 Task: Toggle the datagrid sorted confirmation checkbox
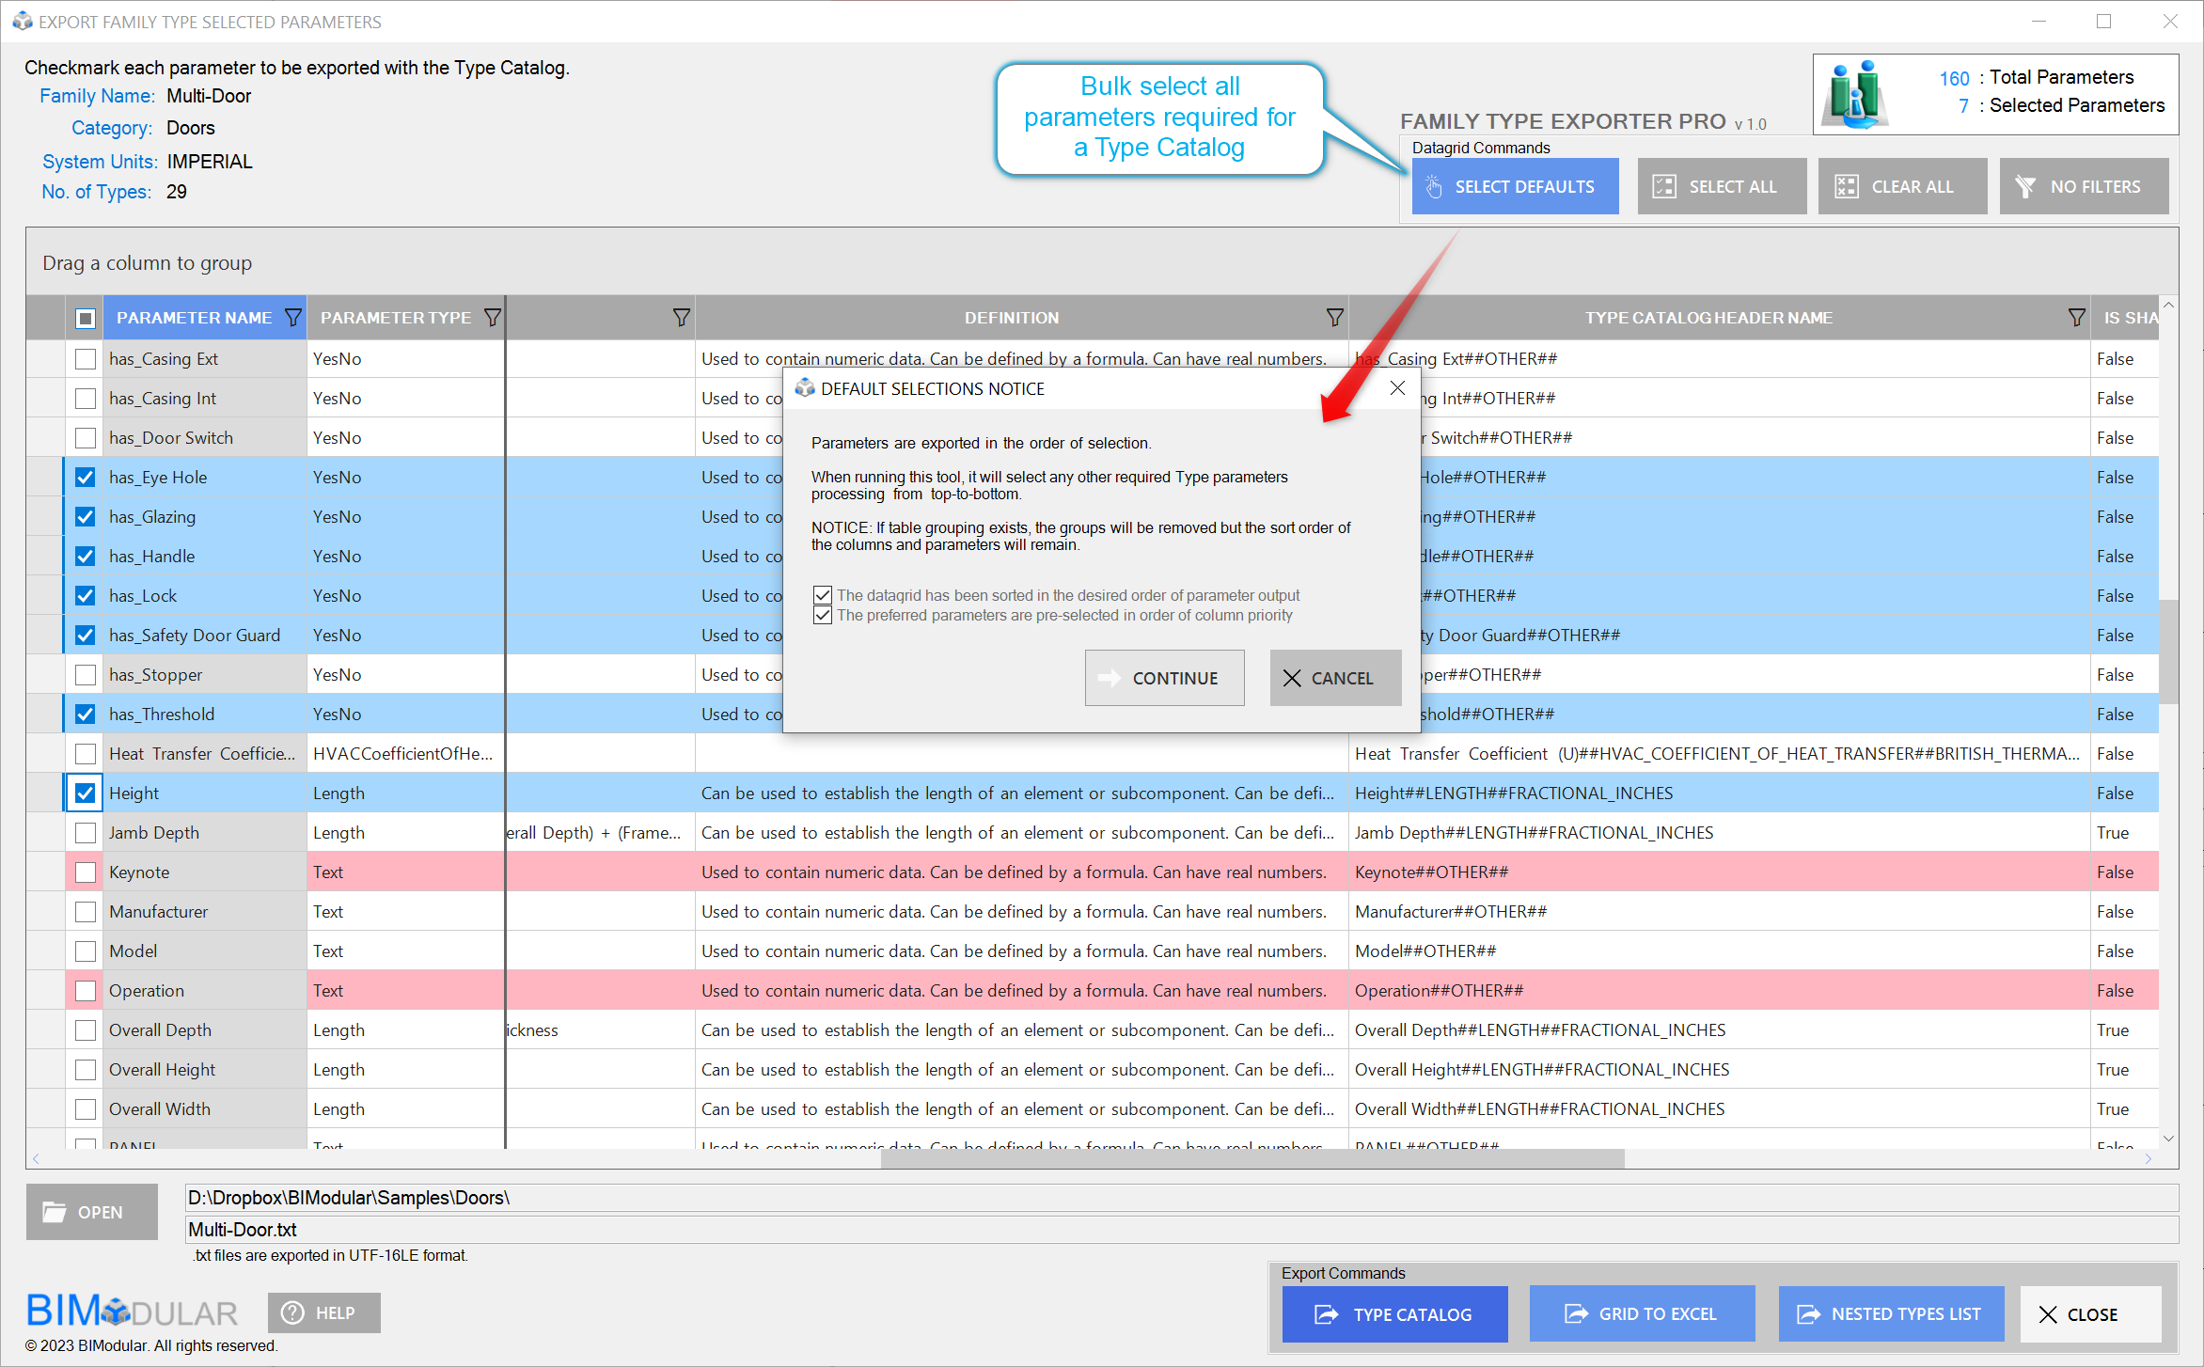pyautogui.click(x=823, y=595)
